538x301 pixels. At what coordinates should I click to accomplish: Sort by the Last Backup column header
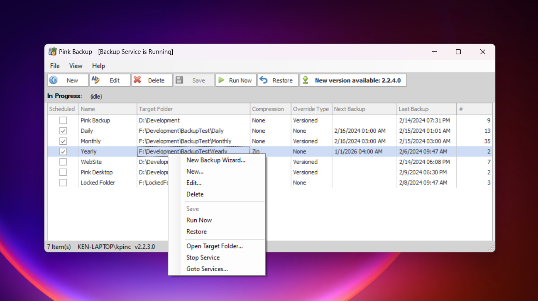413,109
